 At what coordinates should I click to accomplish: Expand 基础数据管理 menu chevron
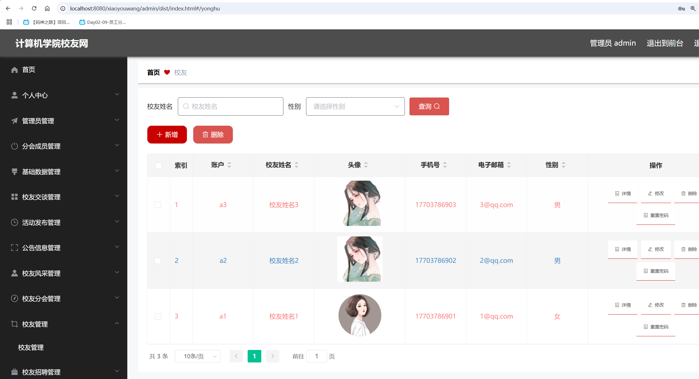pos(117,171)
